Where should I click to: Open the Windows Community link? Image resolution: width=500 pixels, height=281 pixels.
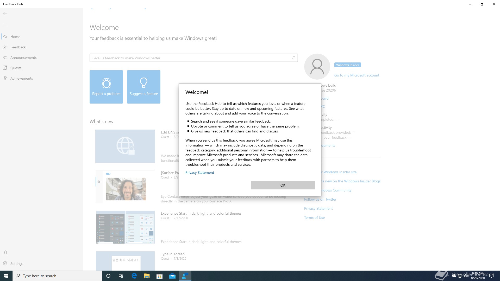click(336, 190)
